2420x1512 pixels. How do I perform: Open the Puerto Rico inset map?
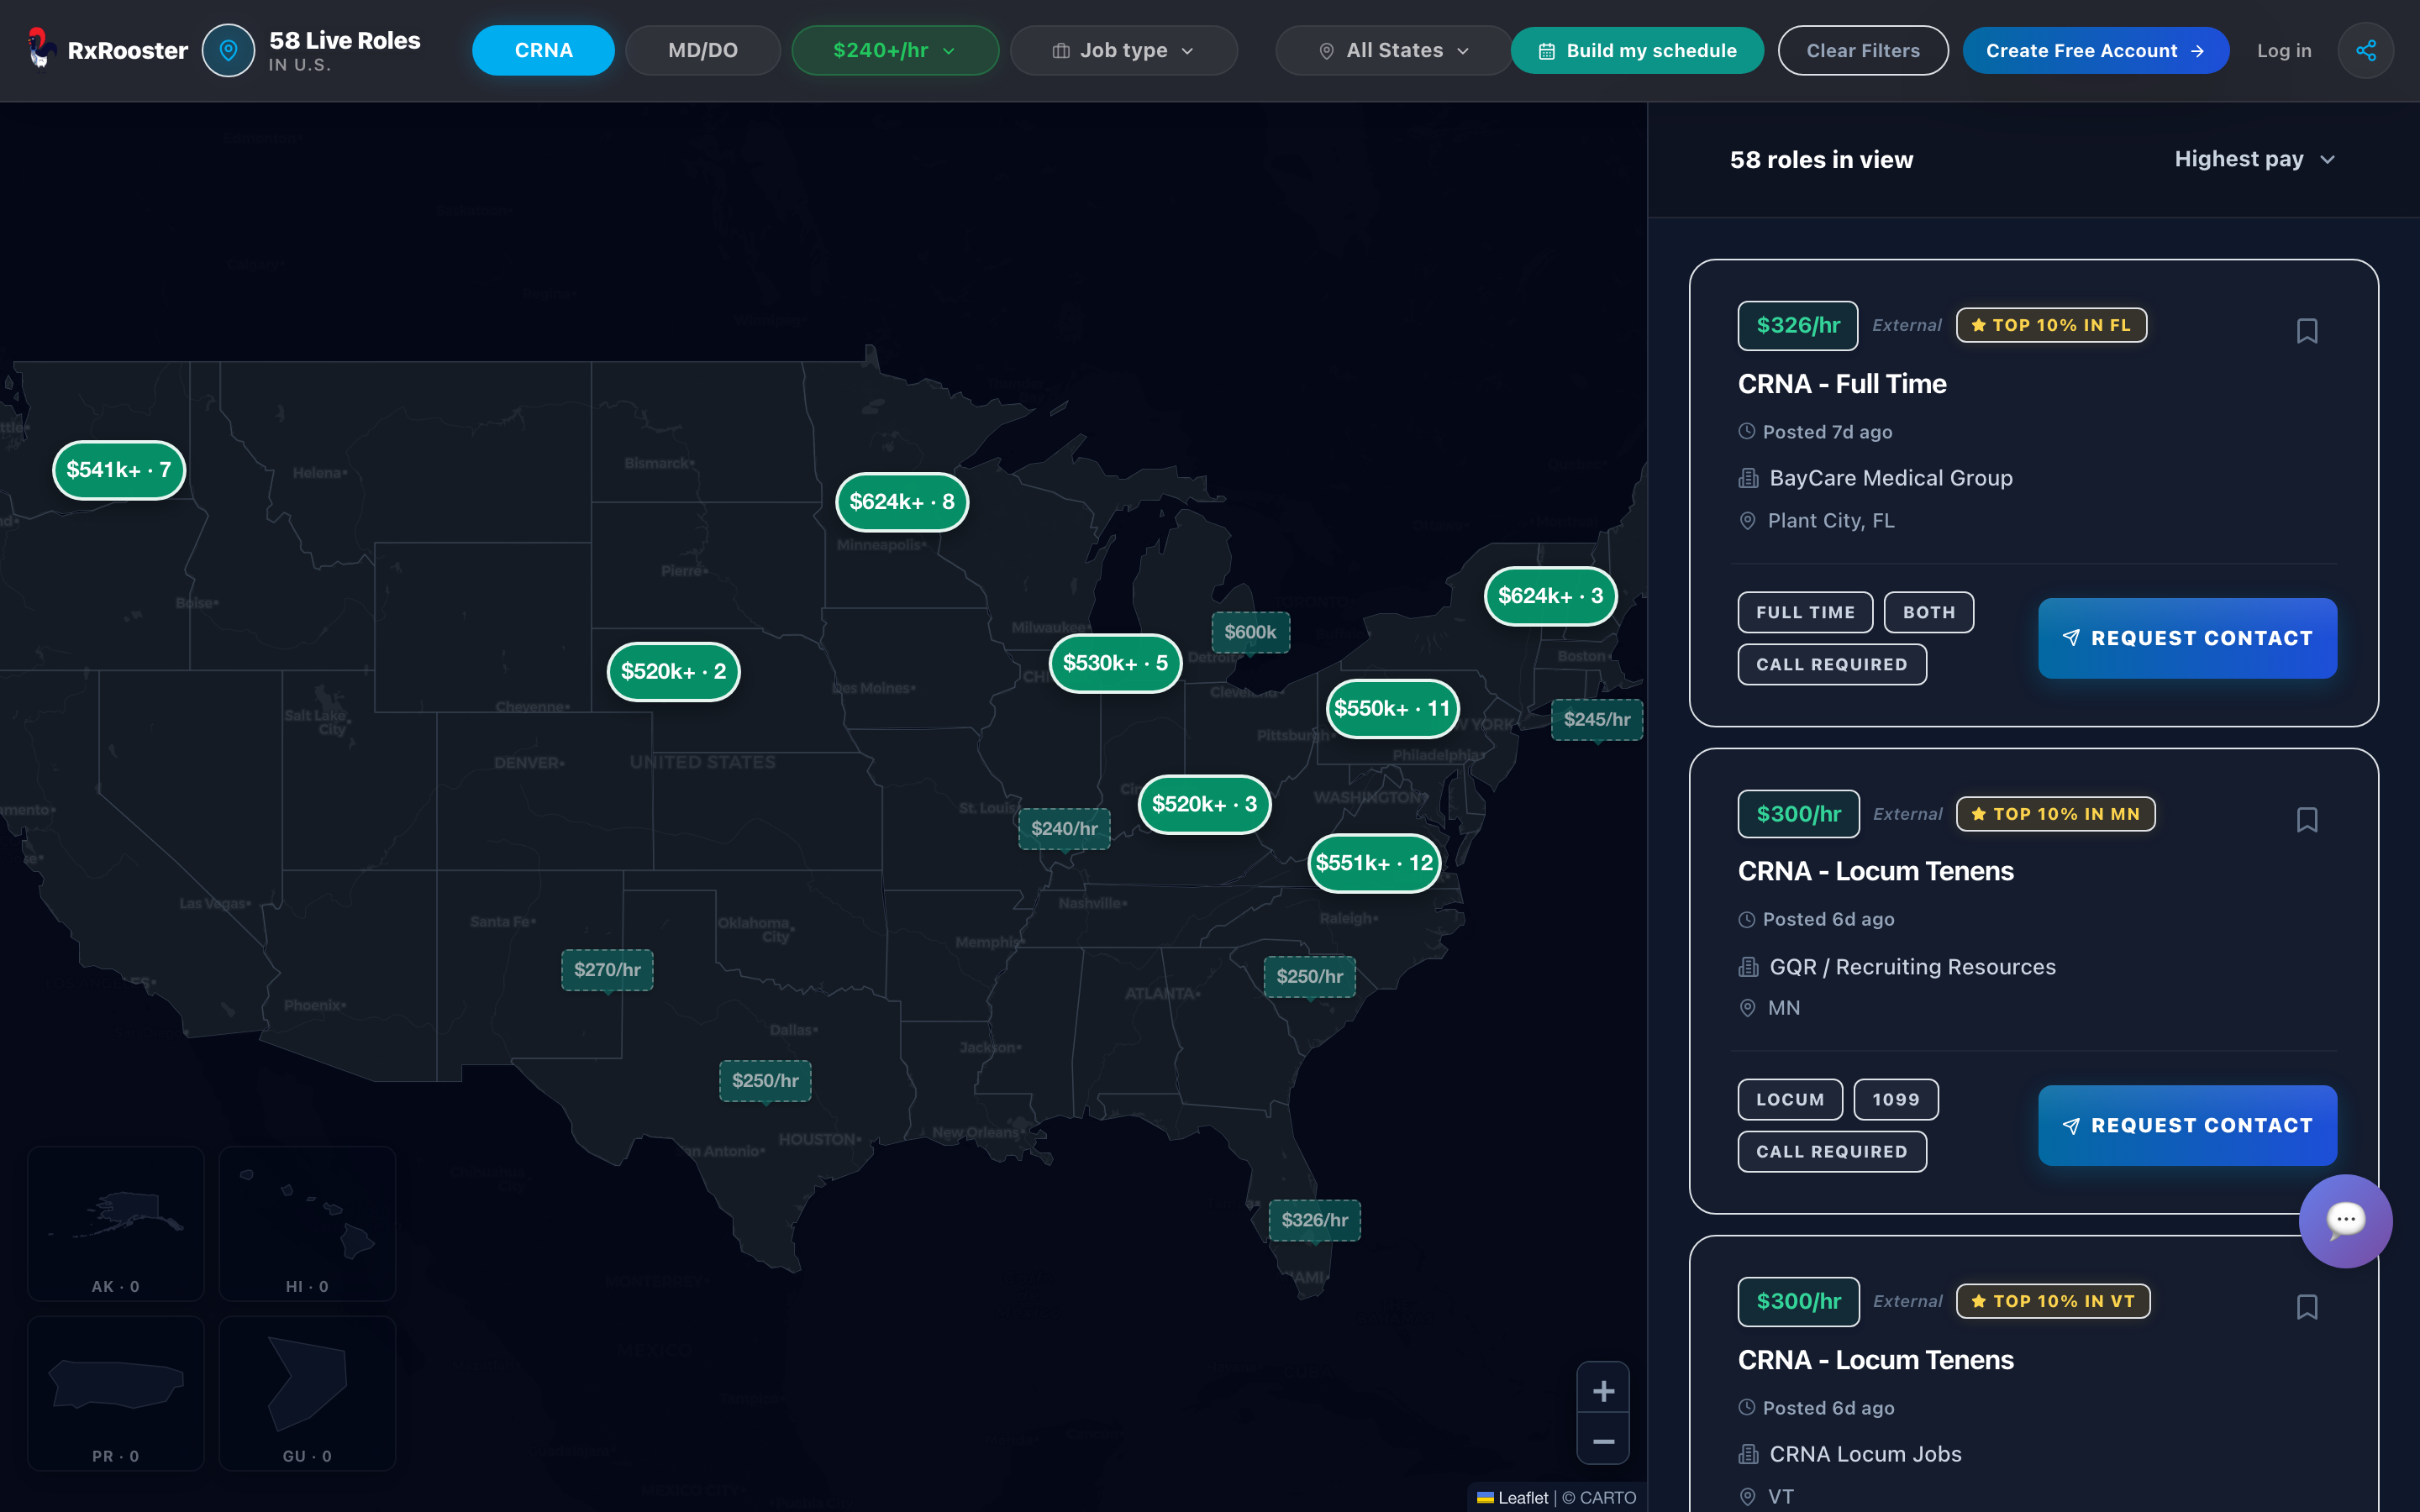116,1393
